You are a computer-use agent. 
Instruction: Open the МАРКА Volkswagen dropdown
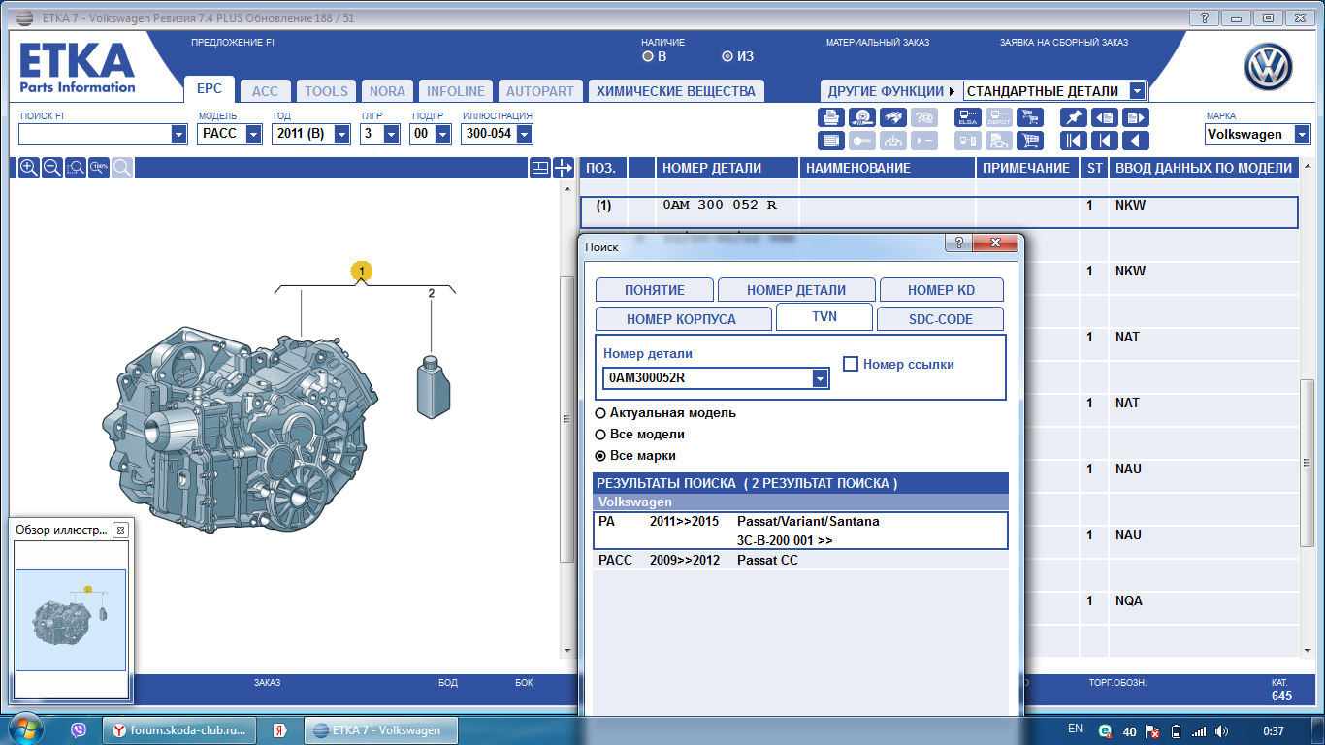click(1301, 135)
